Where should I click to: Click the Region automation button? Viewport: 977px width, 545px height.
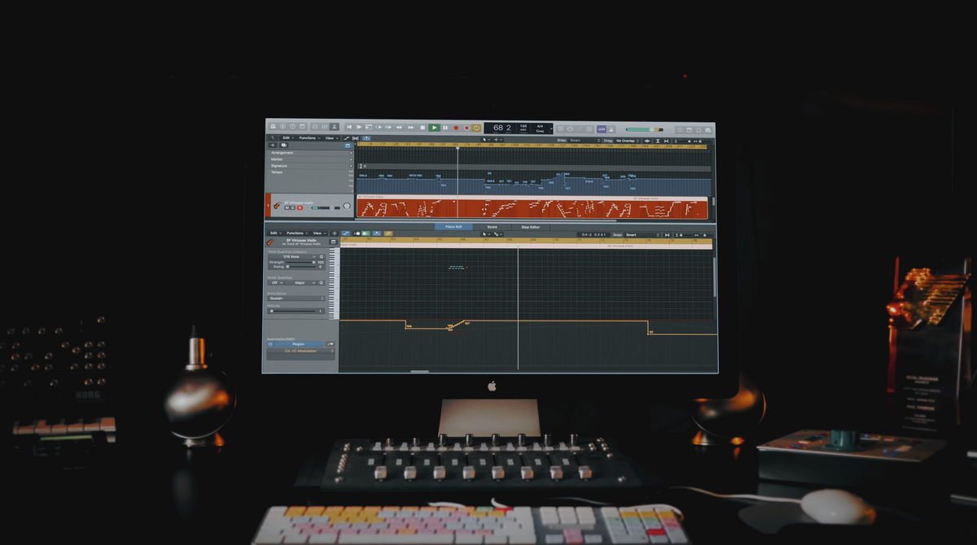tap(297, 344)
